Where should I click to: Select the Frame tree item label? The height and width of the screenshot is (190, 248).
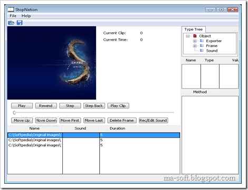point(212,46)
